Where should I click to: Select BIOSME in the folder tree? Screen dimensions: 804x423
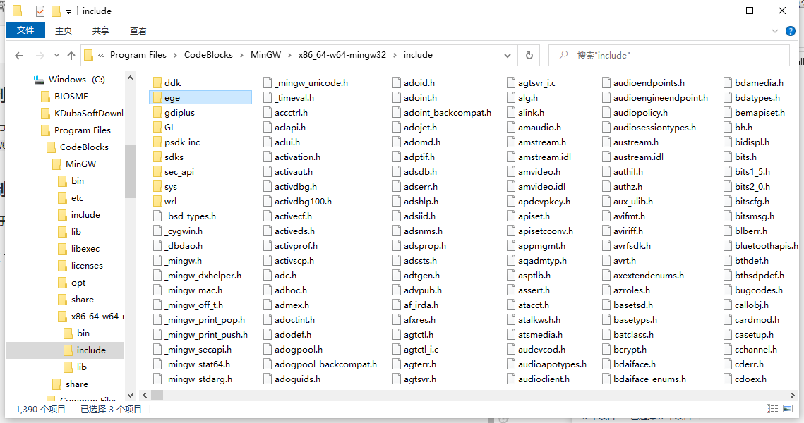[x=71, y=97]
